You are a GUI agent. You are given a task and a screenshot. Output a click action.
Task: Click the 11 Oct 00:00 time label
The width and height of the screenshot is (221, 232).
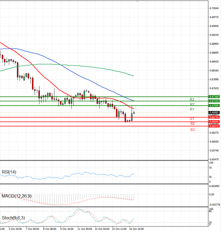point(85,229)
